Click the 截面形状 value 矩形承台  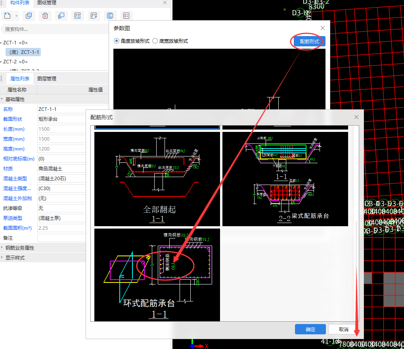coord(61,119)
